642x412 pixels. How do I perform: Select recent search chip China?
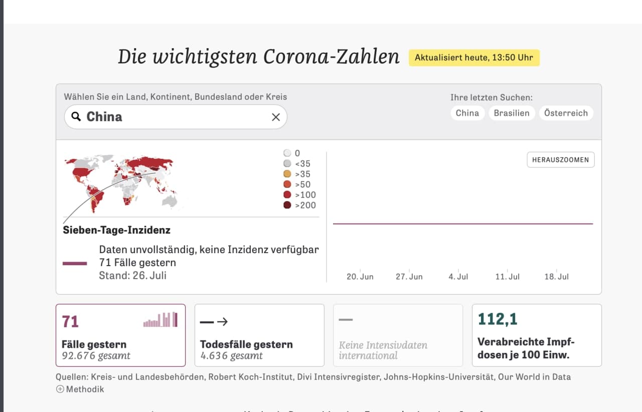coord(467,113)
